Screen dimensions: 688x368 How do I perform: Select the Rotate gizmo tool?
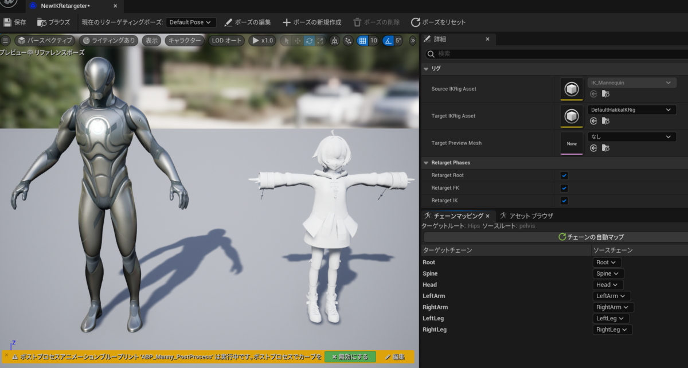310,41
